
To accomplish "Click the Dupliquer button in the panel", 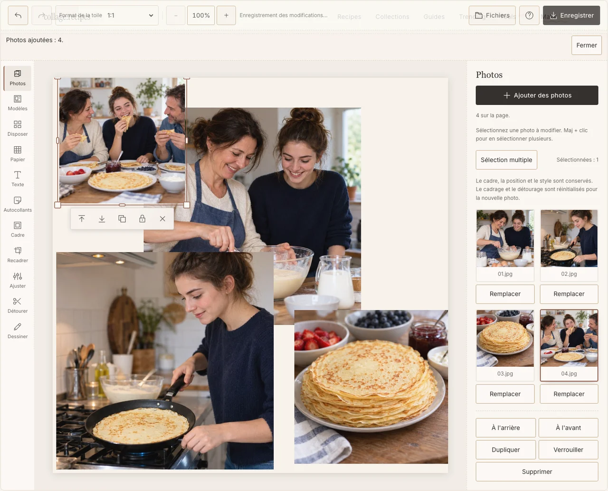I will [x=506, y=450].
